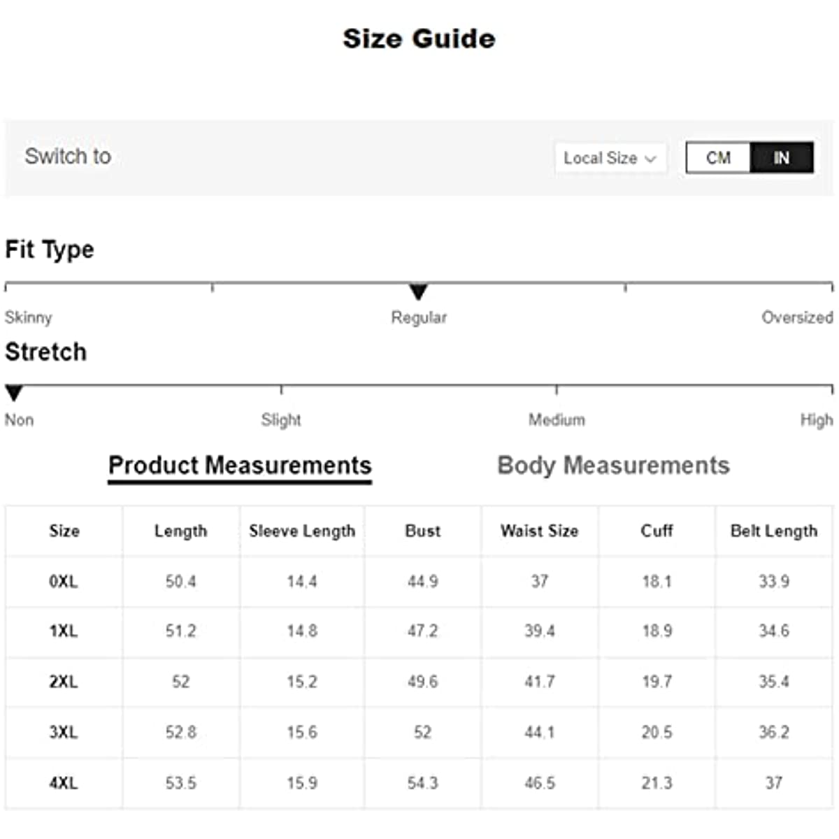Choose the 4XL size row

[64, 783]
